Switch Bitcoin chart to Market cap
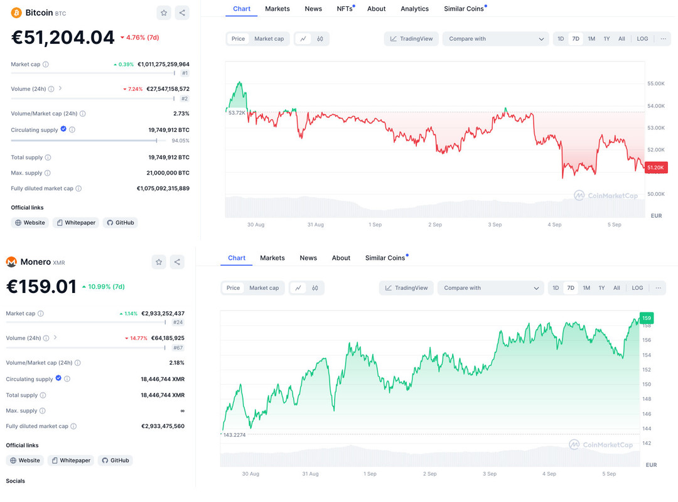The image size is (678, 502). 269,39
